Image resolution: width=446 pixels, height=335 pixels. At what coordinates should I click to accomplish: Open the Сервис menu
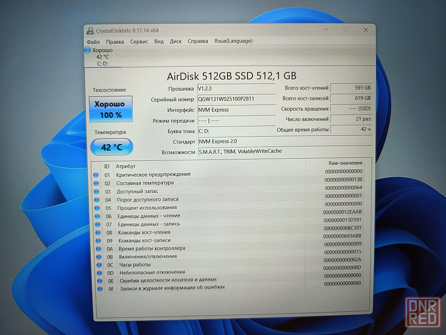click(x=139, y=41)
